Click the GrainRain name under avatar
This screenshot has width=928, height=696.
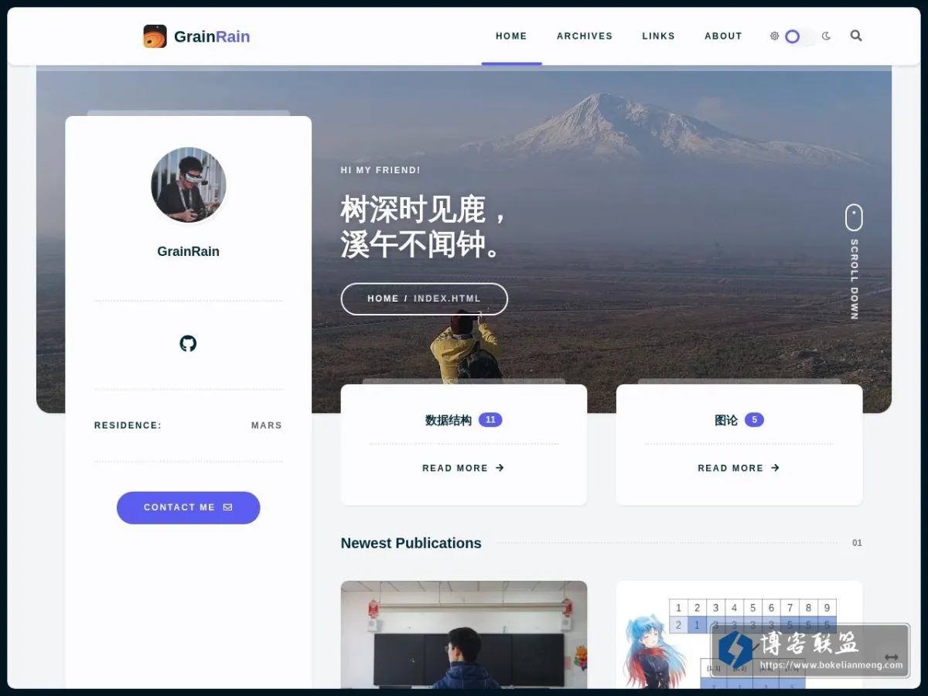pos(188,251)
